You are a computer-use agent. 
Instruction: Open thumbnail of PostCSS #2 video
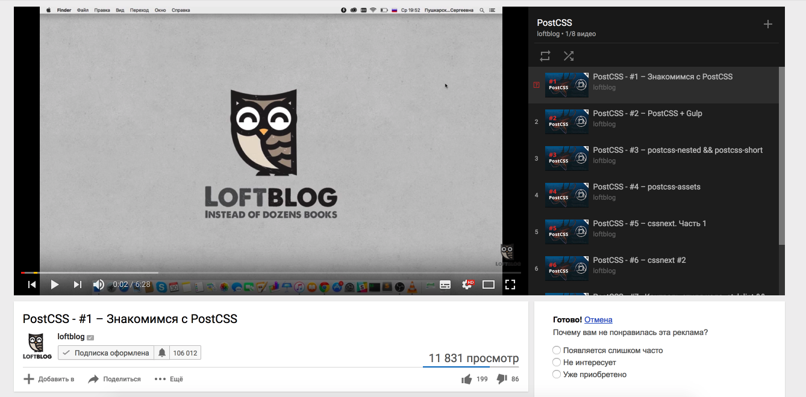tap(567, 122)
